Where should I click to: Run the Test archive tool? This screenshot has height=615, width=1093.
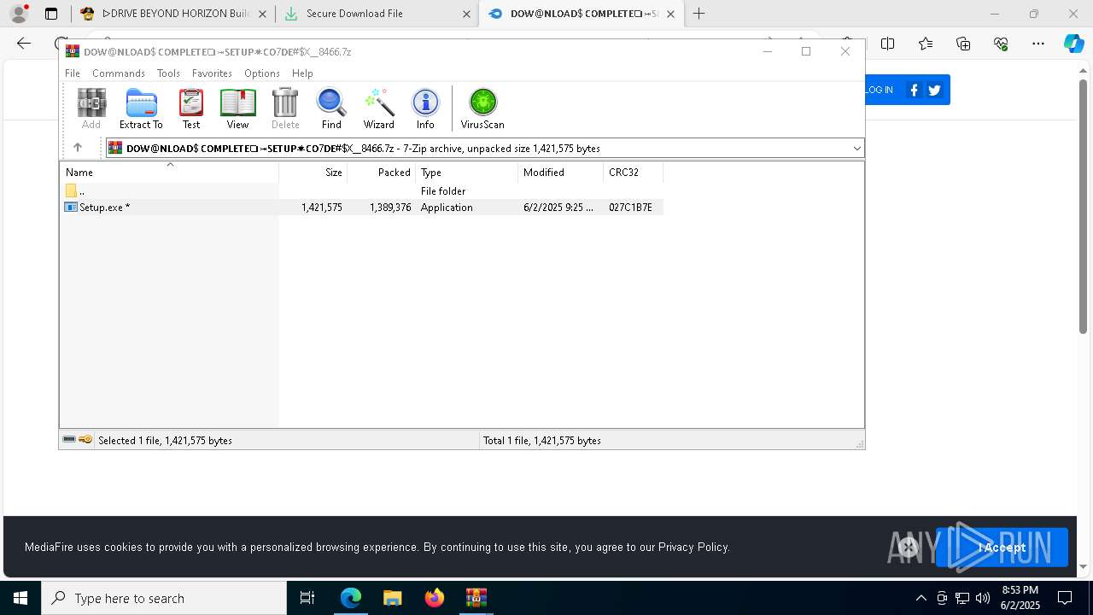[191, 108]
